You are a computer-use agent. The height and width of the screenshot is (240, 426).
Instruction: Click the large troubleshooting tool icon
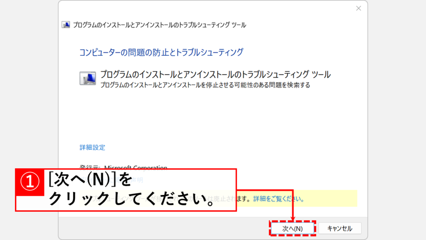pos(87,78)
